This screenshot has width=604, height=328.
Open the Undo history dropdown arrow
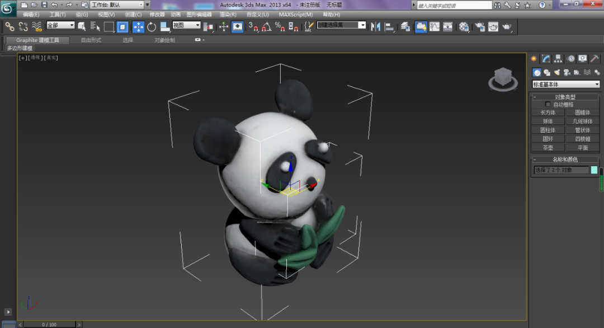[62, 4]
